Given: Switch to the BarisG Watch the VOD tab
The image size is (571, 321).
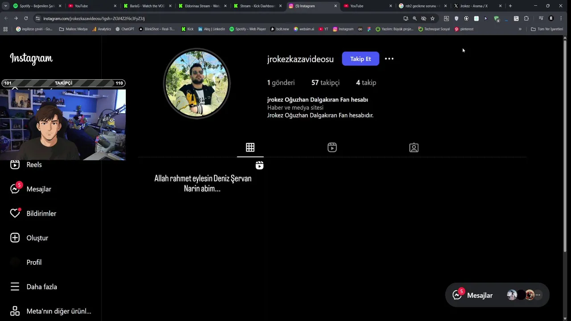Looking at the screenshot, I should tap(147, 6).
